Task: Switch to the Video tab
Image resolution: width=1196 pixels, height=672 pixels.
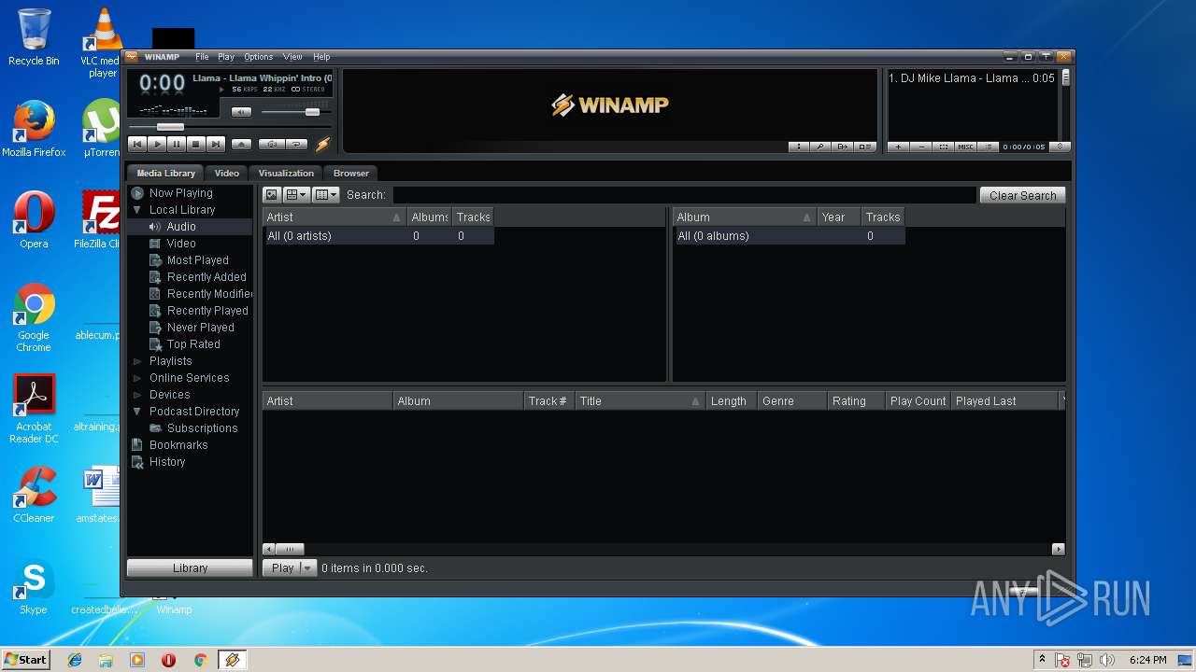Action: point(227,173)
